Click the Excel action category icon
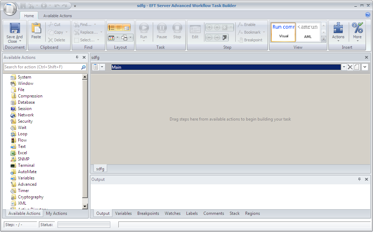 pyautogui.click(x=13, y=153)
